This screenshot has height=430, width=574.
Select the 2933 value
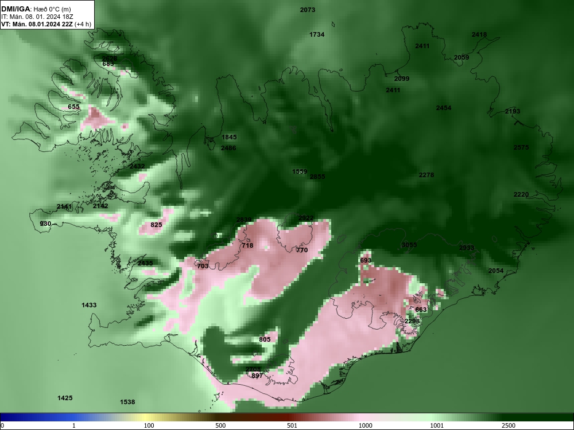tap(467, 248)
